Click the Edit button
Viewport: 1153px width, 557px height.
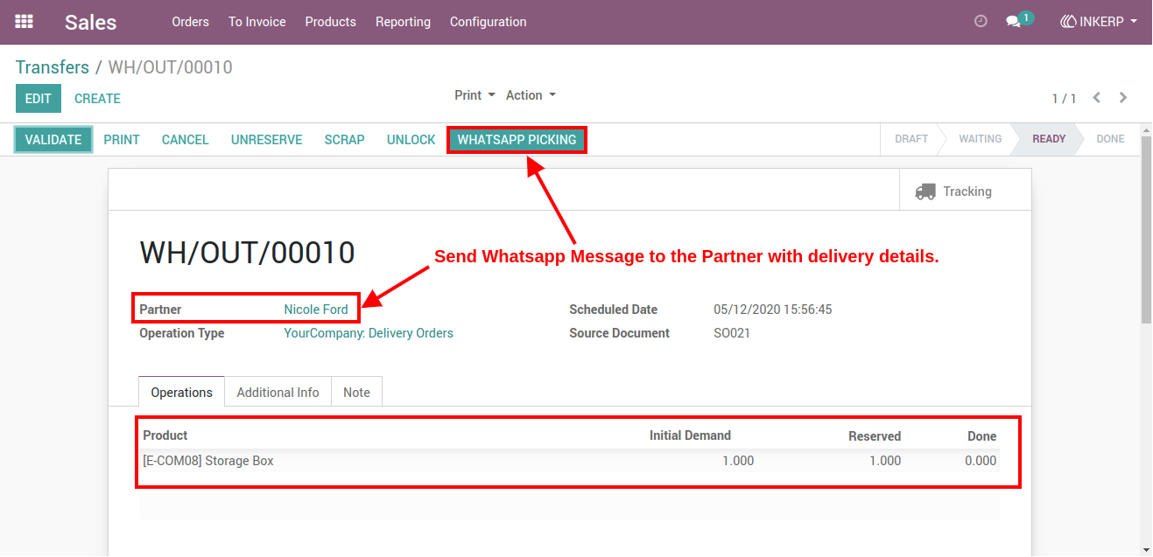tap(39, 99)
